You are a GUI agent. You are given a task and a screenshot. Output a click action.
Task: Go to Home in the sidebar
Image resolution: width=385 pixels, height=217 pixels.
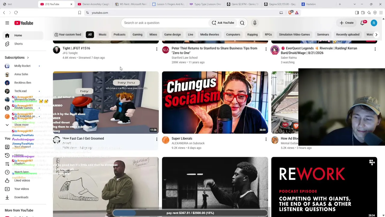pyautogui.click(x=23, y=36)
